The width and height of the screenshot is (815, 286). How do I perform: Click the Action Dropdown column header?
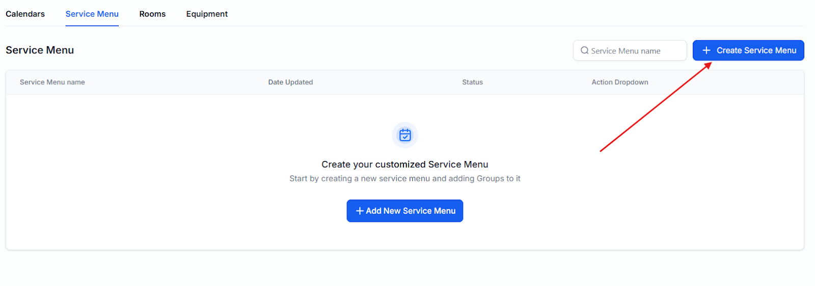619,82
